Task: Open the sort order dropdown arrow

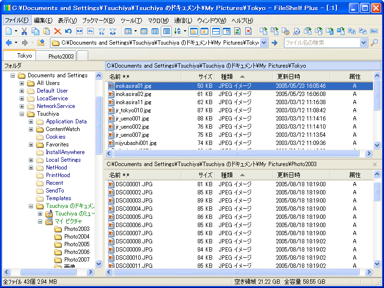Action: pyautogui.click(x=185, y=31)
